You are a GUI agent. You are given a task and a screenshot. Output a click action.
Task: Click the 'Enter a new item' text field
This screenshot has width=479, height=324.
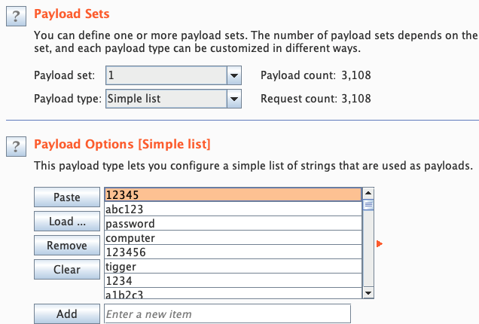(227, 314)
